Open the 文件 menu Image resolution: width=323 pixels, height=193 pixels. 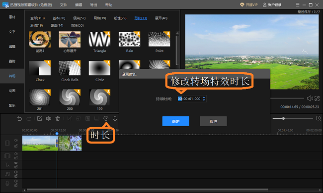[x=64, y=5]
